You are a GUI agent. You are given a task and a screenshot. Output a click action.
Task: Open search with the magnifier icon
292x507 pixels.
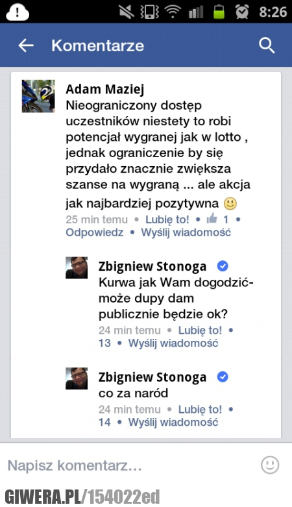267,45
